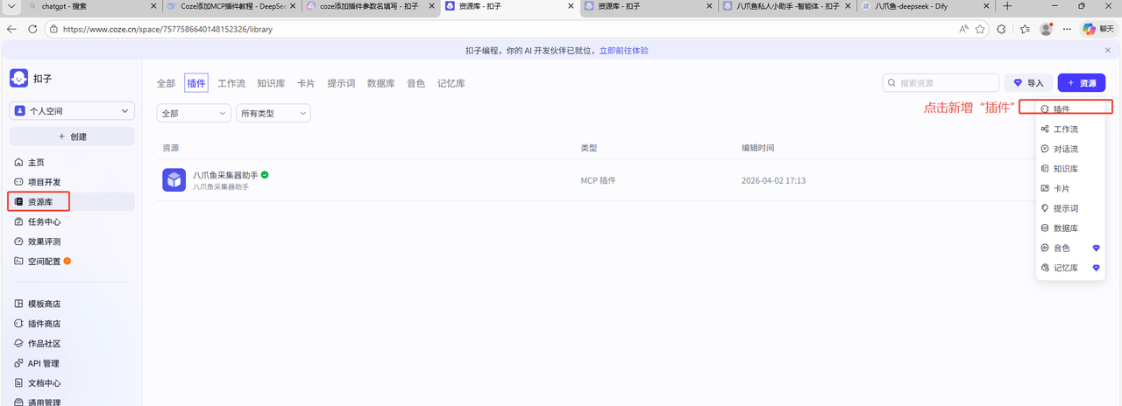1122x406 pixels.
Task: Switch to the 提示词 resource tab
Action: (341, 83)
